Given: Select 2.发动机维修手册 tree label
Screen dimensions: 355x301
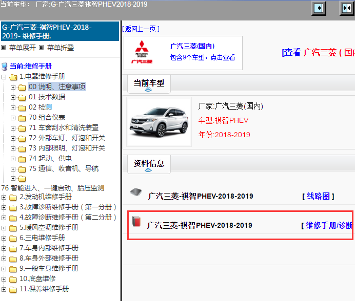Looking at the screenshot, I should tap(46, 197).
